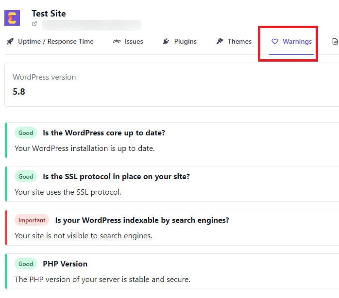
Task: Click the blurred site URL link
Action: [x=91, y=24]
